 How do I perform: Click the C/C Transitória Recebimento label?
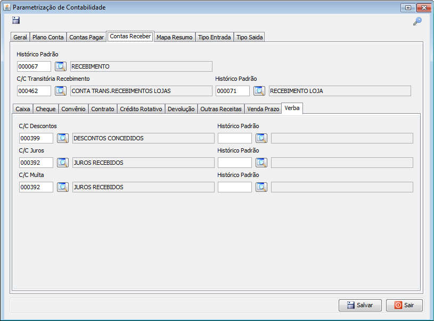[x=53, y=79]
